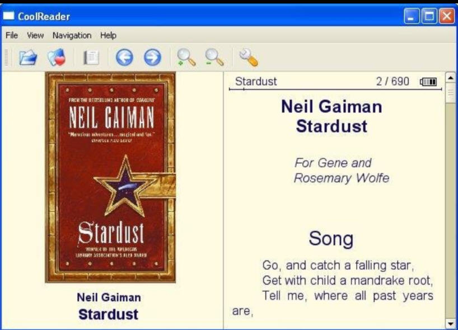Click the Stardust book cover image
Screen dimensions: 458x330
[110, 177]
